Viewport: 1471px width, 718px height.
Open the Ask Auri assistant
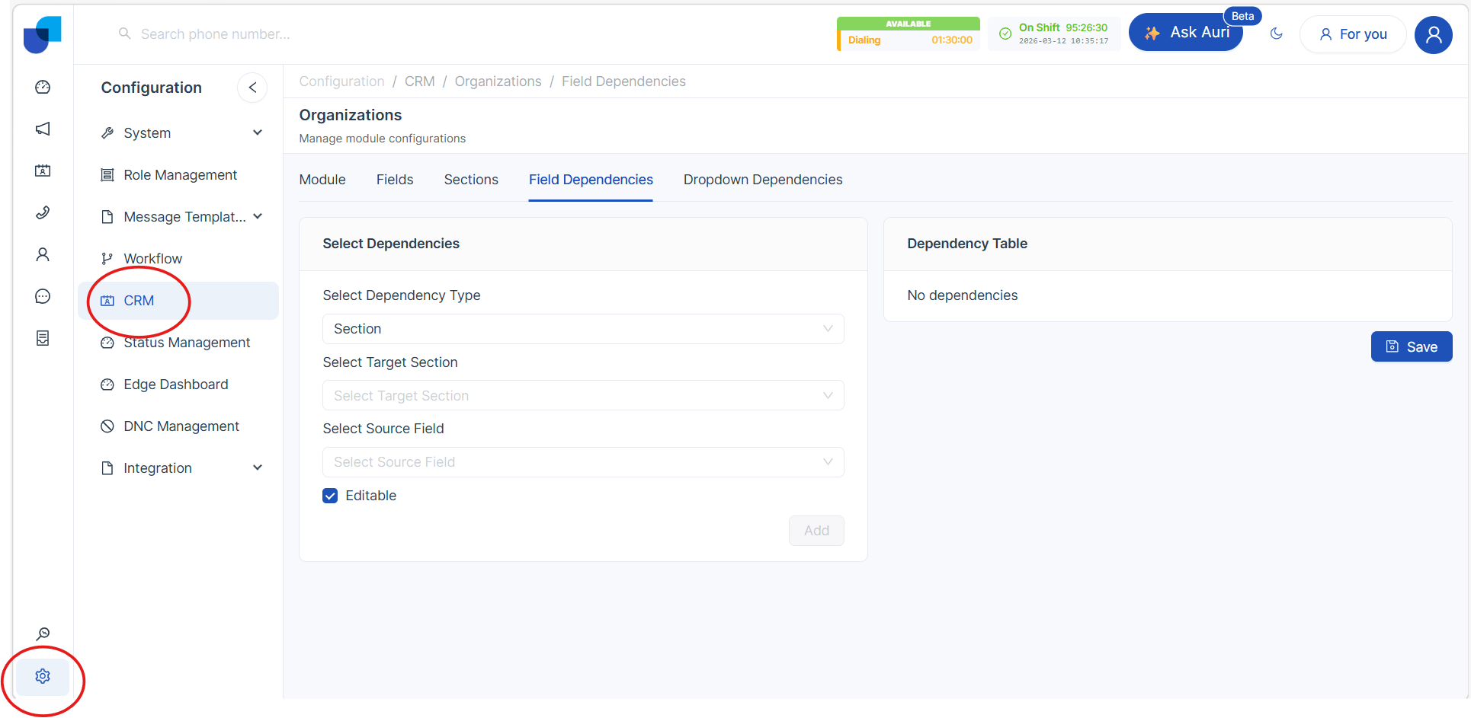(x=1186, y=33)
